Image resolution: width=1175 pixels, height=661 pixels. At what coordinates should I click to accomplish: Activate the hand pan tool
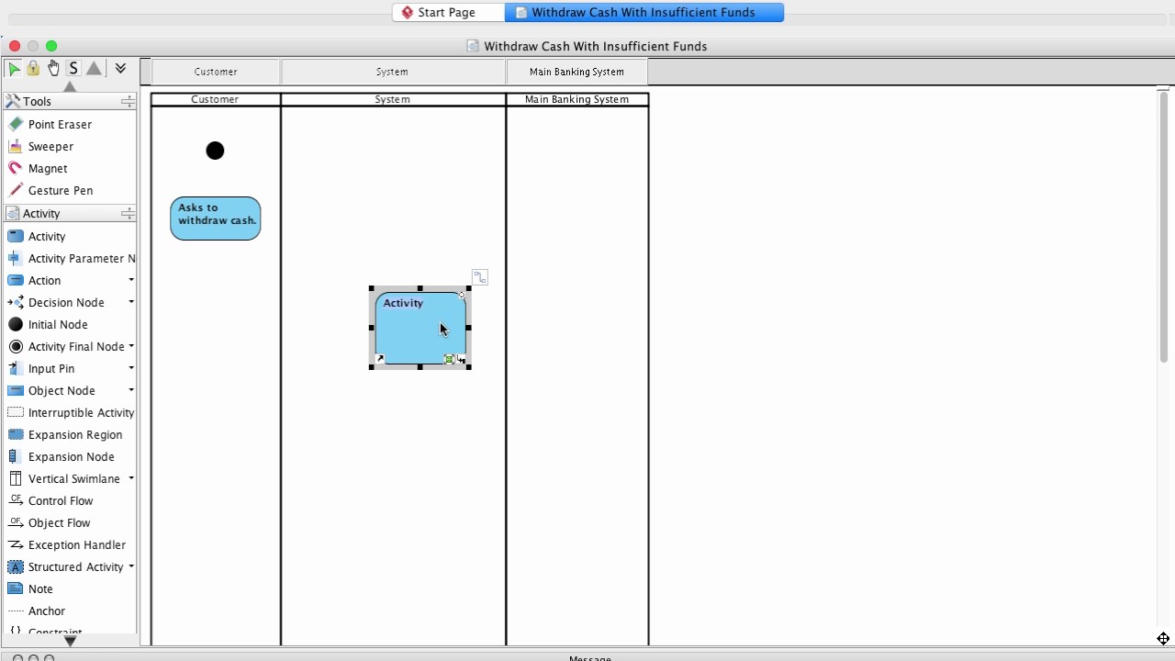pyautogui.click(x=53, y=69)
